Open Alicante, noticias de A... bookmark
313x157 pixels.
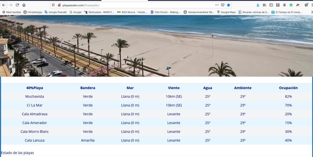click(x=253, y=12)
